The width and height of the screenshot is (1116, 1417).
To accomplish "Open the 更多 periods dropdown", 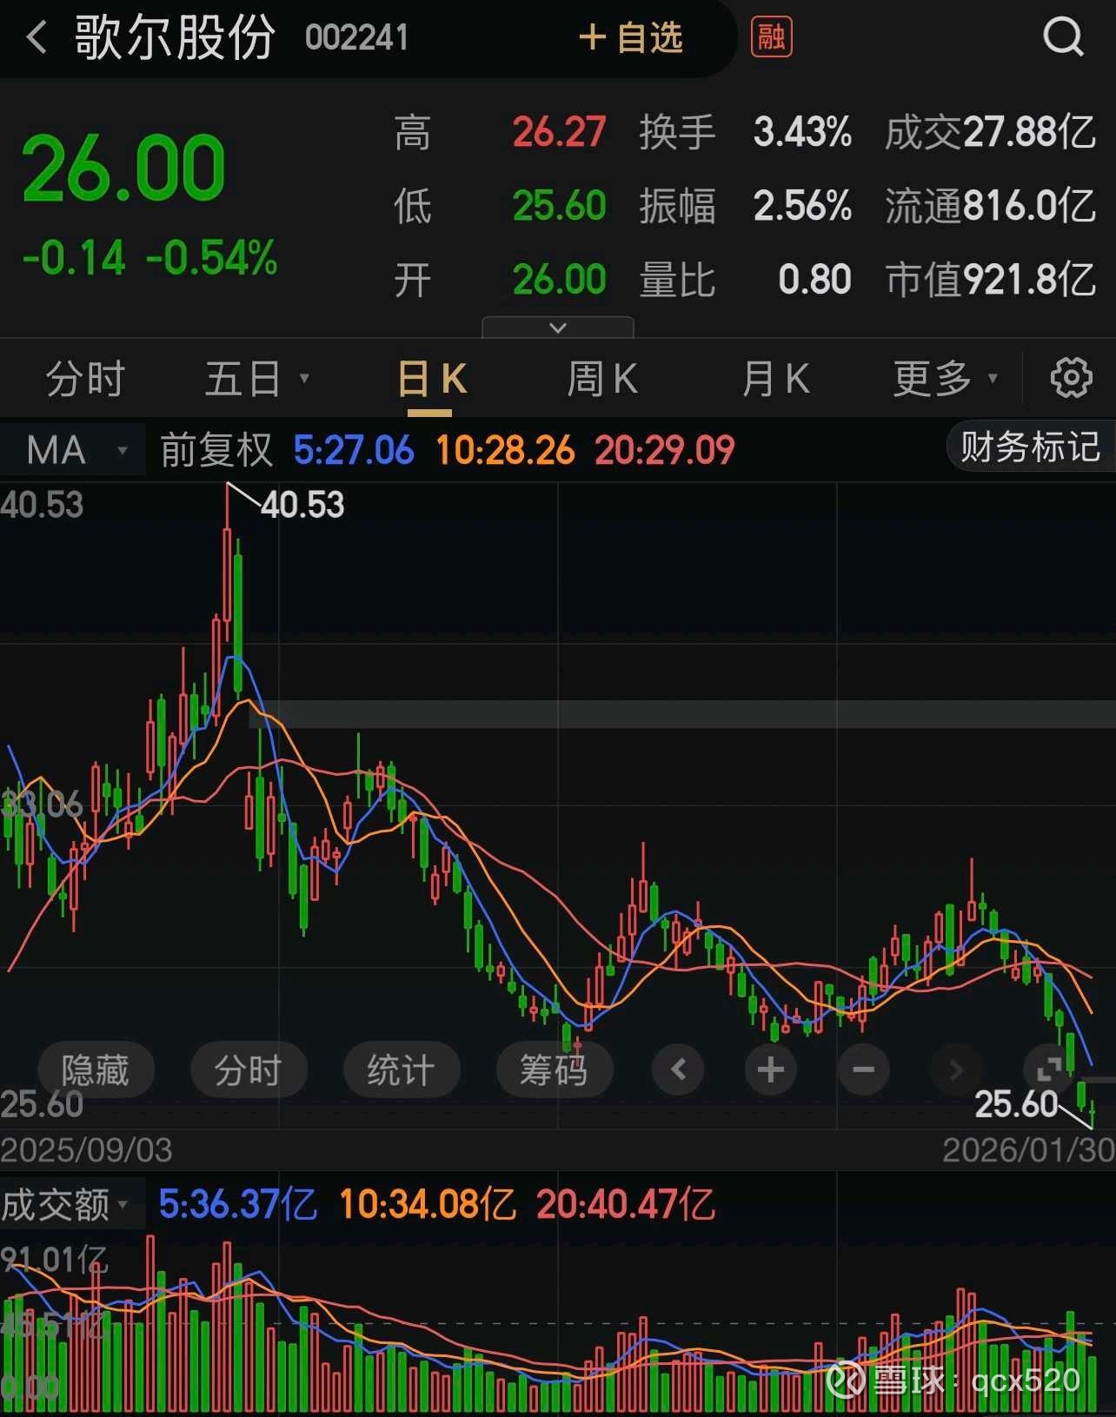I will [x=946, y=379].
